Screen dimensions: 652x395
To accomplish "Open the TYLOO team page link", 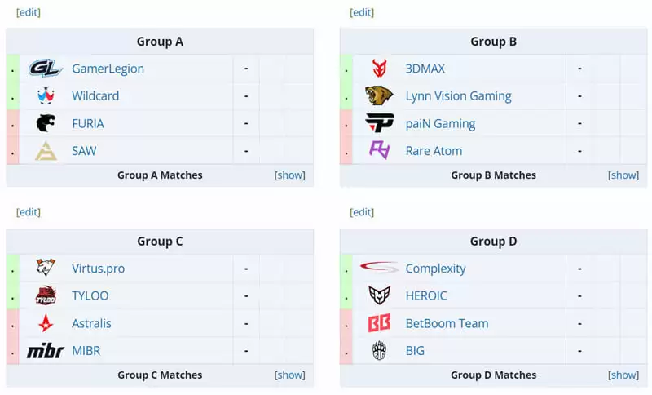I will pos(90,295).
